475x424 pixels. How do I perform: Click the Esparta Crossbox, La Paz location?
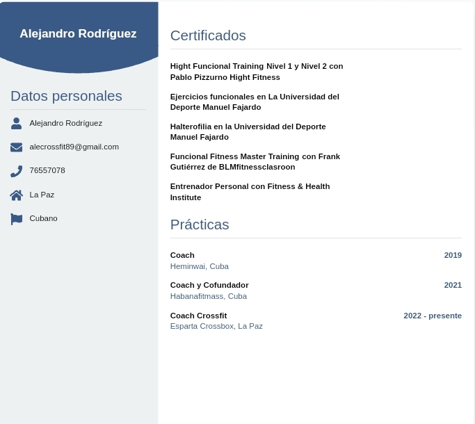click(x=216, y=326)
